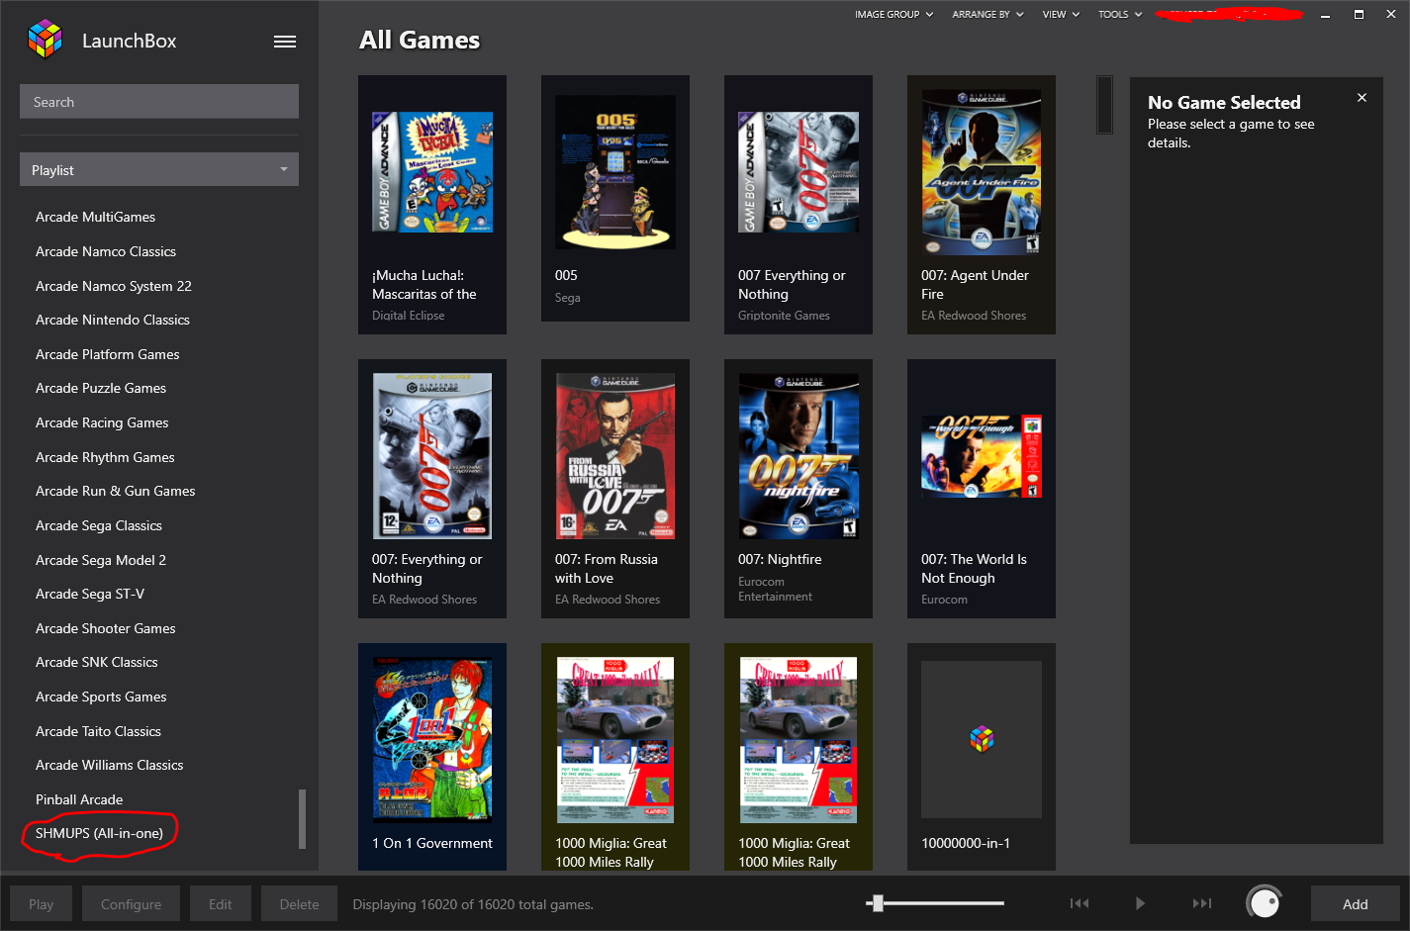Play music with the play icon
The height and width of the screenshot is (931, 1410).
pyautogui.click(x=1140, y=903)
